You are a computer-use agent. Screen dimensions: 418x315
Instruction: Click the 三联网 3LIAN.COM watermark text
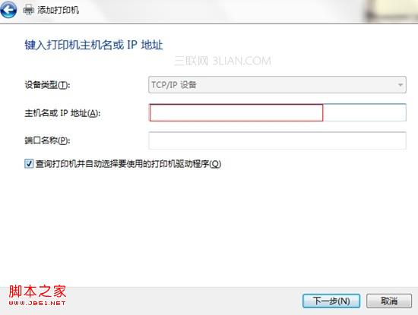click(223, 61)
